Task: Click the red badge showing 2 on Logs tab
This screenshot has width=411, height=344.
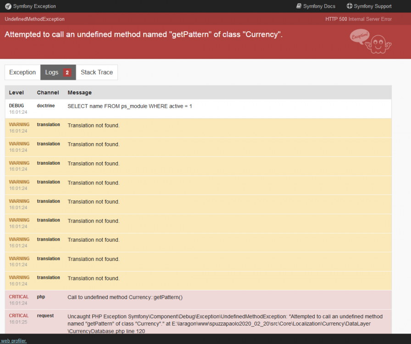Action: 67,72
